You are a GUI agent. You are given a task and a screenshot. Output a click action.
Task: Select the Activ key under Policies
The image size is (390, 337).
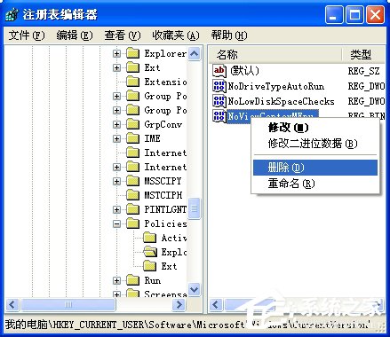point(174,238)
